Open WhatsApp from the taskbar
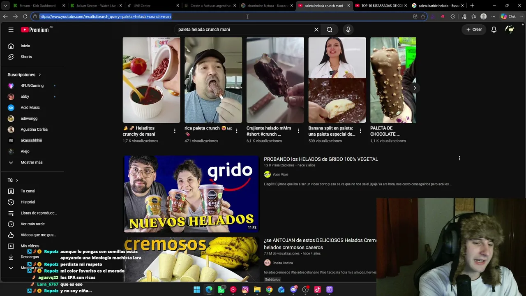 tap(221, 289)
